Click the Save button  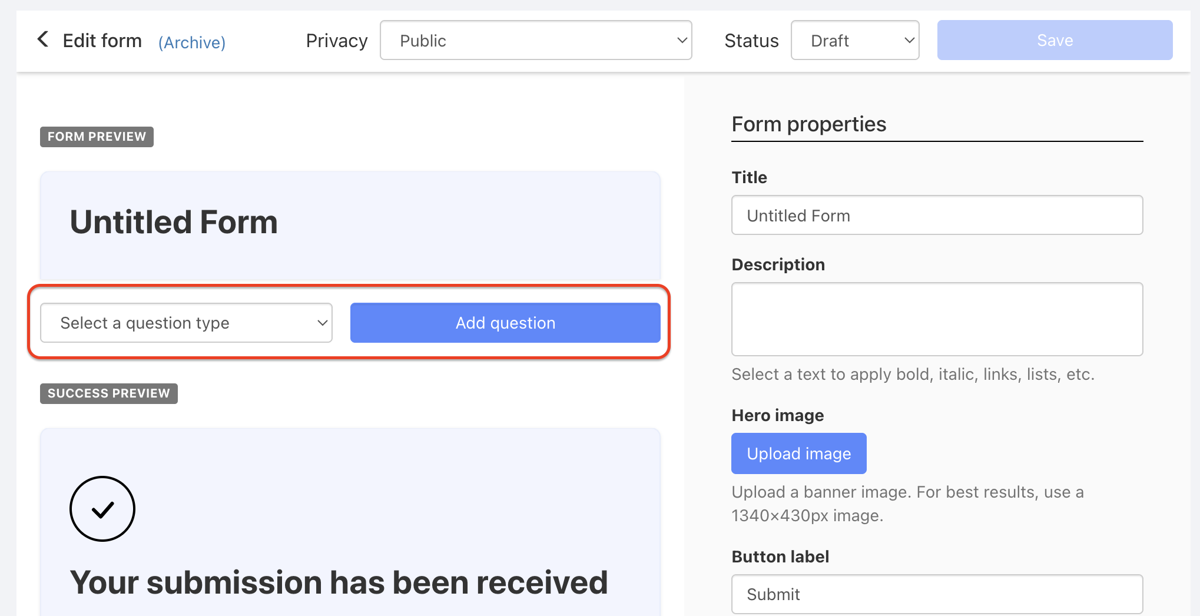(1055, 40)
